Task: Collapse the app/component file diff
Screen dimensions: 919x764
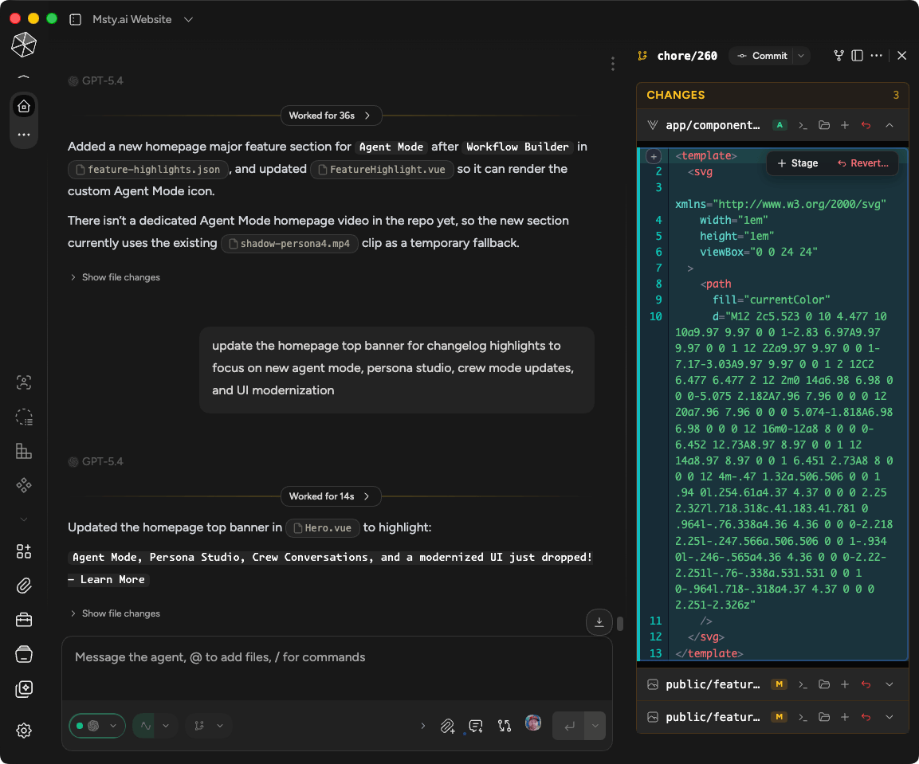Action: 890,125
